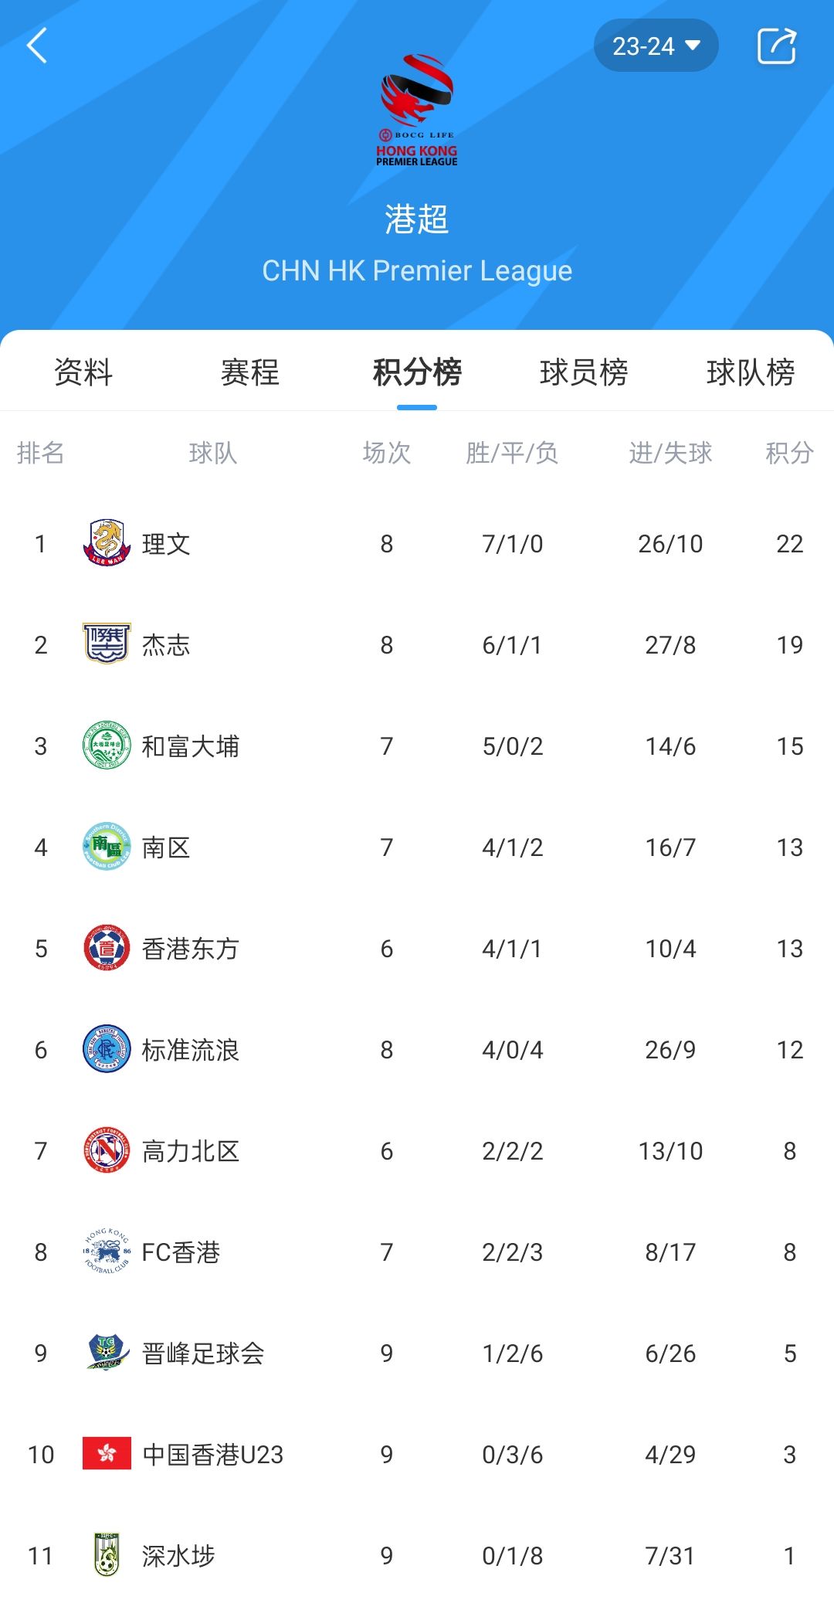Open the 晋峰足球会 team name link
The image size is (834, 1610).
pos(203,1354)
